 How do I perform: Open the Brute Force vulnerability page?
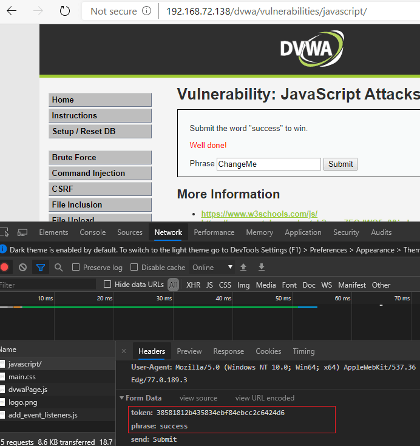coord(100,157)
